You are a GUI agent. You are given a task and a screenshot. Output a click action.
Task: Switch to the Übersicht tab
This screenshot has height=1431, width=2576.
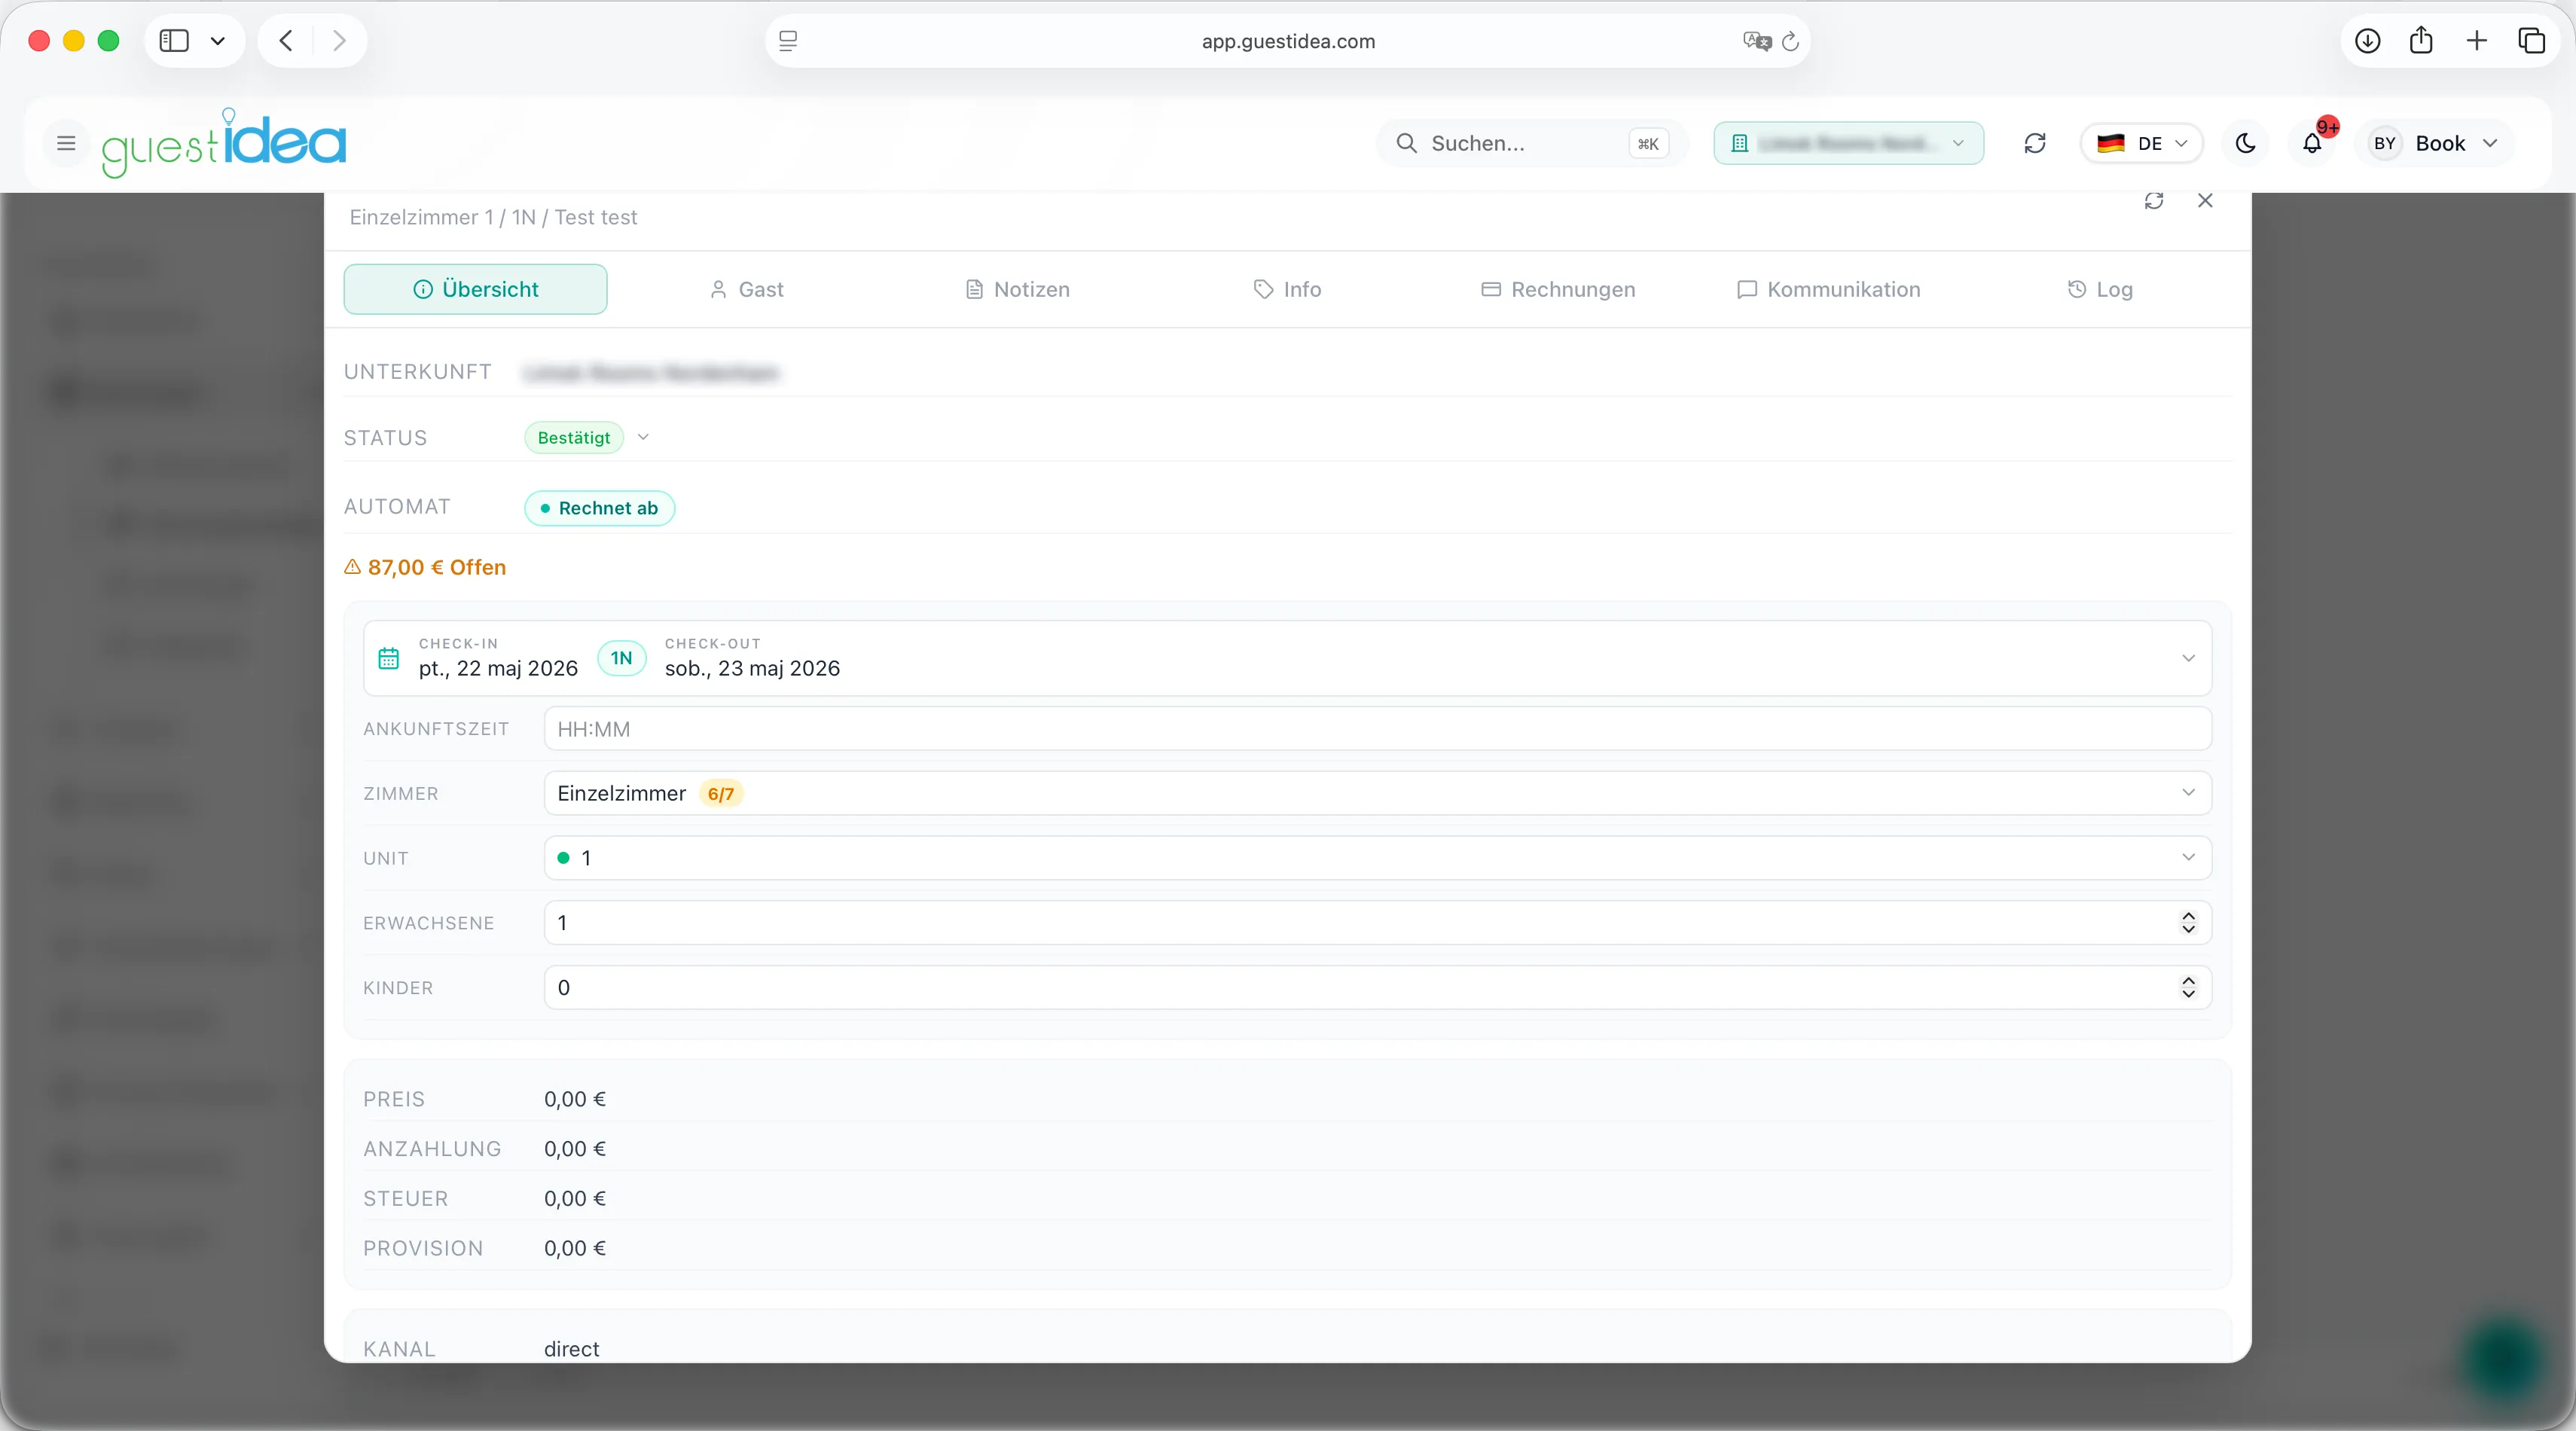475,289
